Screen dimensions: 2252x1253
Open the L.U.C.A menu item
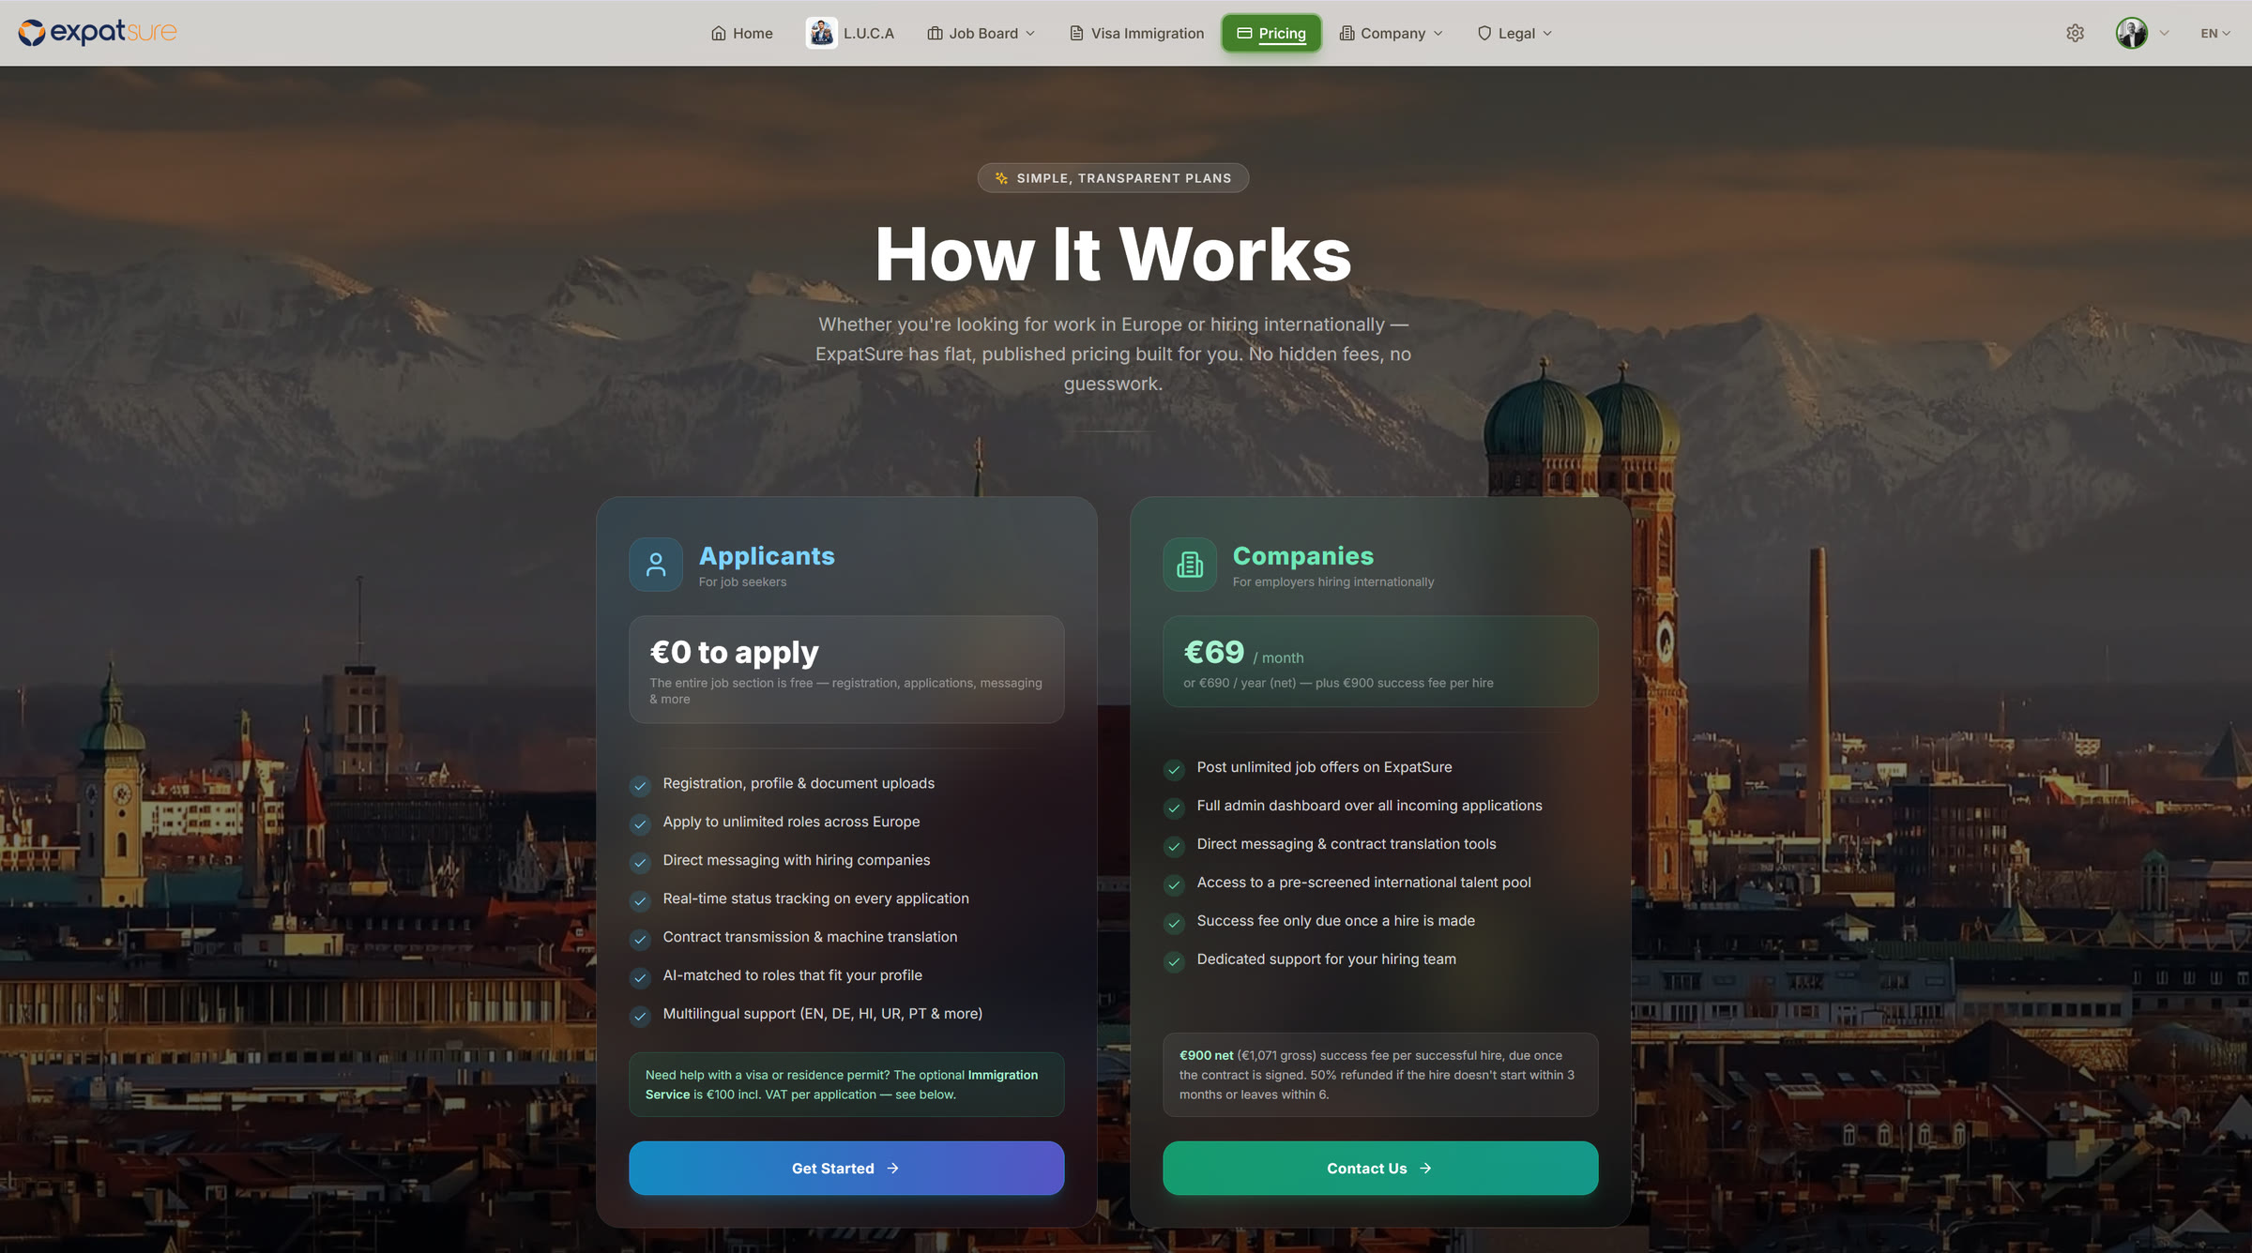(x=850, y=33)
